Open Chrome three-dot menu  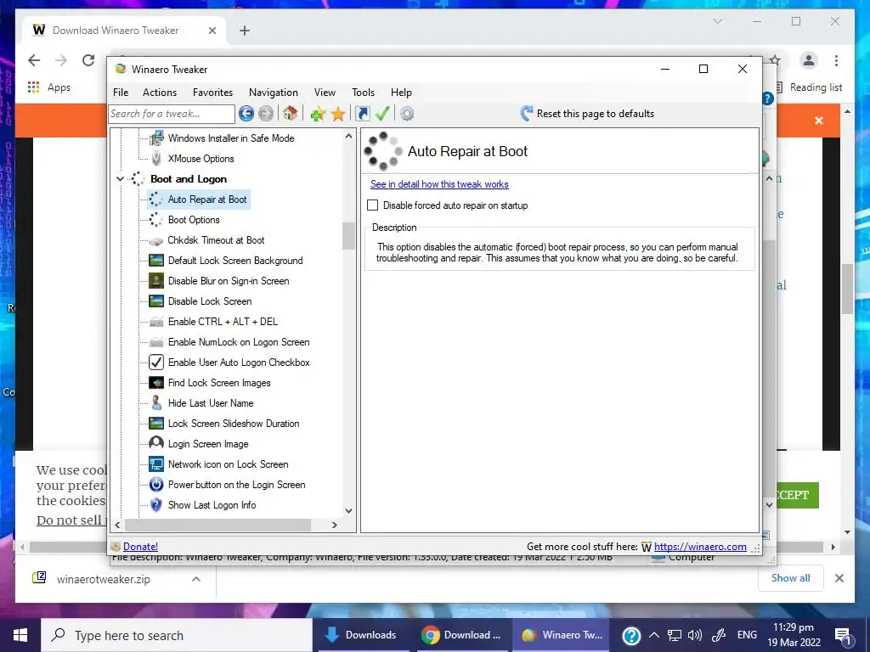tap(836, 60)
